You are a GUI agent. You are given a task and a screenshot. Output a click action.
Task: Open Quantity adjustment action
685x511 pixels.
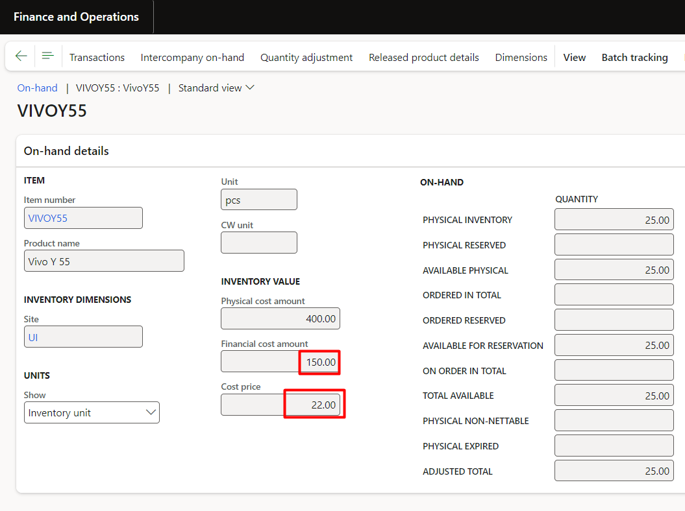tap(306, 58)
